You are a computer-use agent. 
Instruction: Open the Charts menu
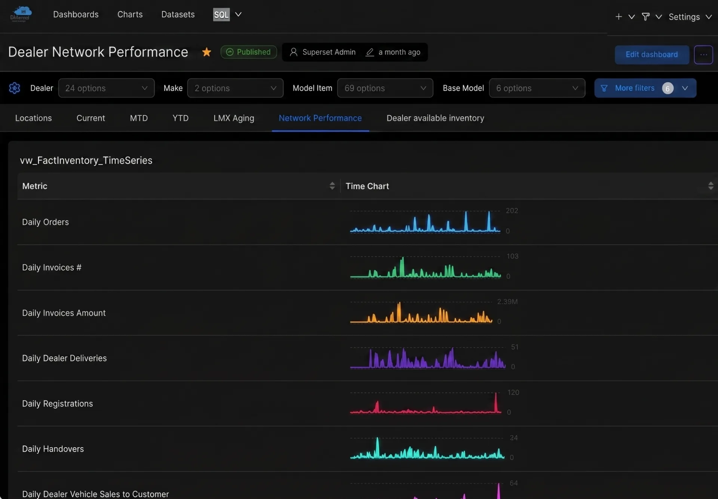(130, 14)
